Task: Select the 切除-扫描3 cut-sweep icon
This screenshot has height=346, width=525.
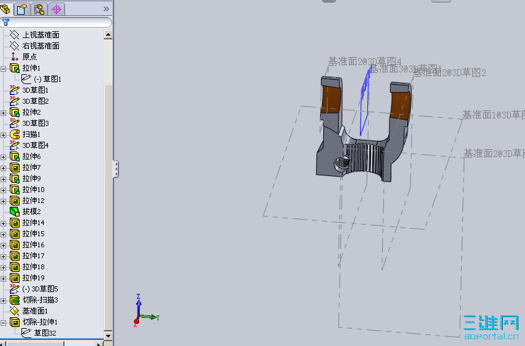Action: 14,300
